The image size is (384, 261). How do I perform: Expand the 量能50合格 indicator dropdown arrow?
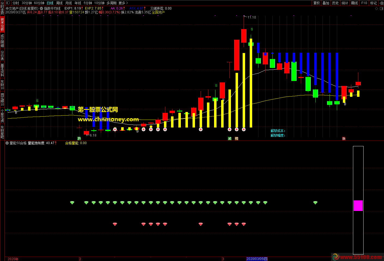pyautogui.click(x=7, y=143)
